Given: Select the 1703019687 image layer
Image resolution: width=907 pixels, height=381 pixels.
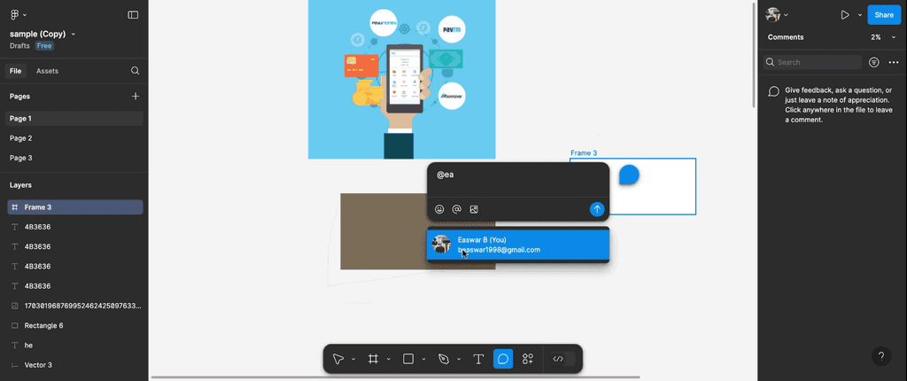Looking at the screenshot, I should (x=75, y=306).
